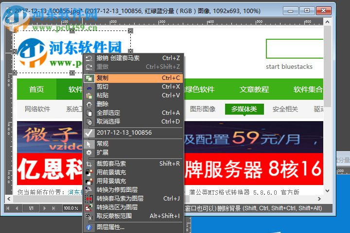Click the zoom field showing 100.0 %

click(x=71, y=208)
